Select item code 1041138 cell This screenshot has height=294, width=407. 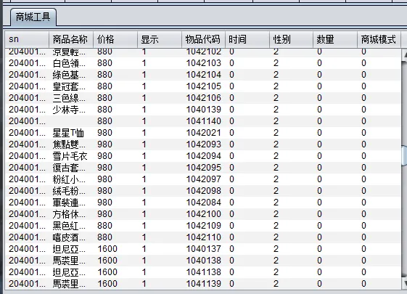(x=203, y=272)
